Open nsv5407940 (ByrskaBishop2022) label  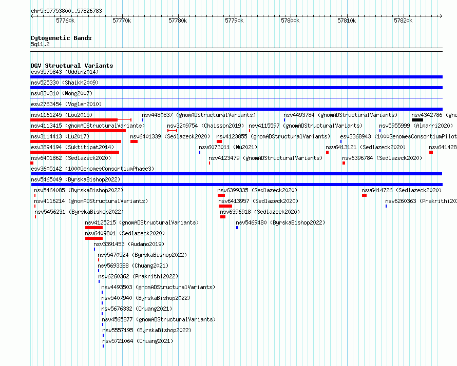(146, 298)
